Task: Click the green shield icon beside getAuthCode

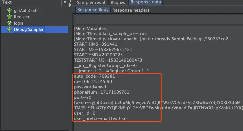Action: 9,10
